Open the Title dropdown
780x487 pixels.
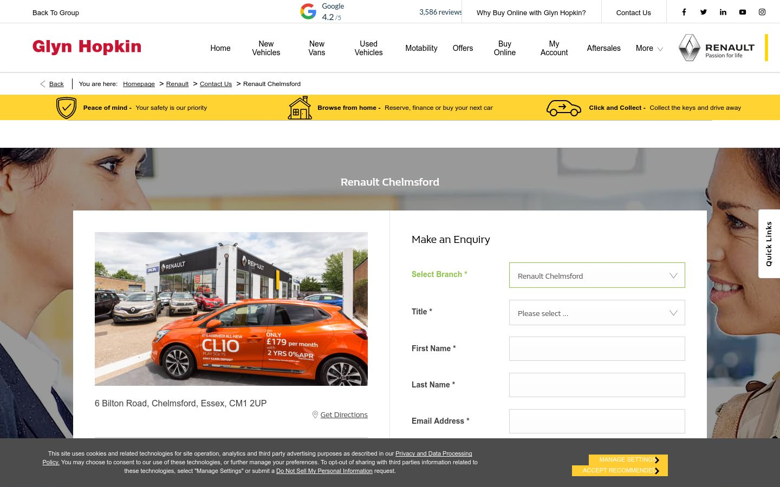[x=597, y=313]
